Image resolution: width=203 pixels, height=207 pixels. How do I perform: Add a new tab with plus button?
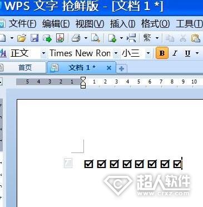pos(122,69)
